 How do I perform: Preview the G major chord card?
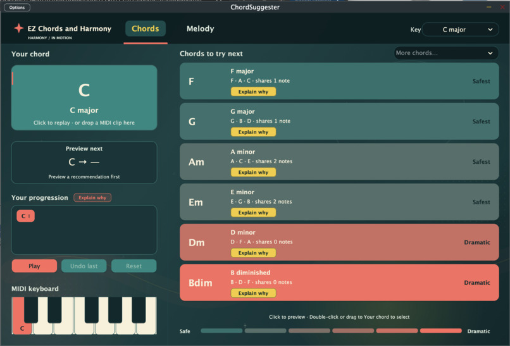click(x=339, y=121)
